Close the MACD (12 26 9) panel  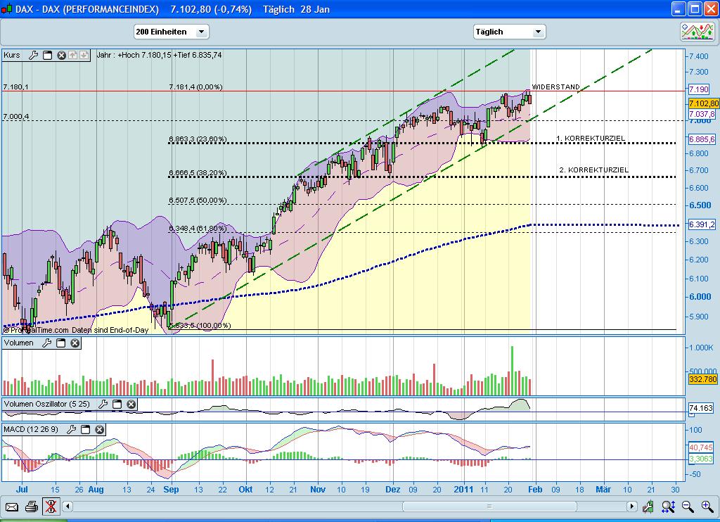pyautogui.click(x=99, y=430)
